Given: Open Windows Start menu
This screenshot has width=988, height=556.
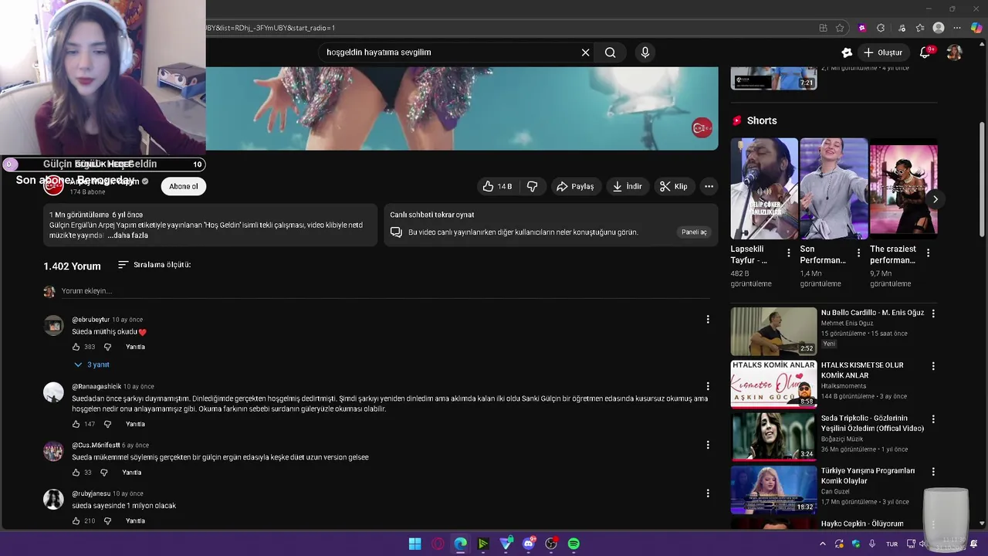Looking at the screenshot, I should 414,544.
